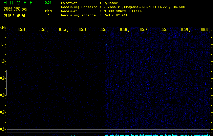
Task: Click the 0558 time marker
Action: tap(164, 30)
